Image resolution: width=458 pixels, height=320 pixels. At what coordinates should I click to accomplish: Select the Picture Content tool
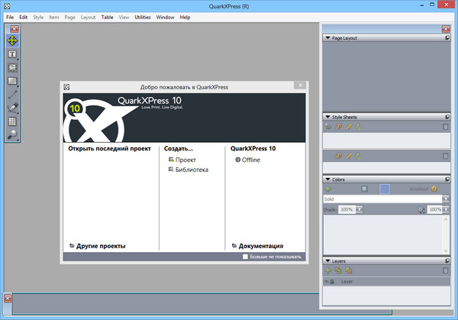[12, 67]
